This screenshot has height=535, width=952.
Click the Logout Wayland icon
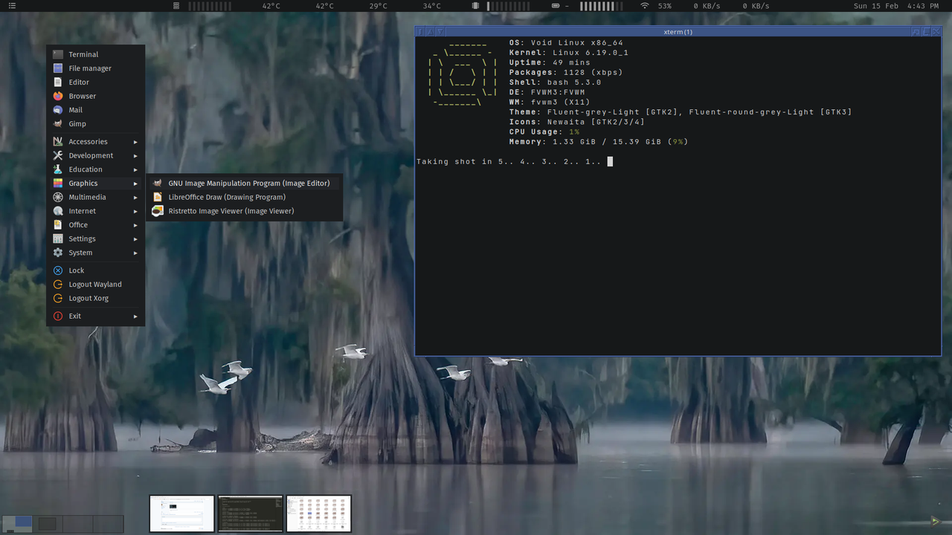pos(58,284)
